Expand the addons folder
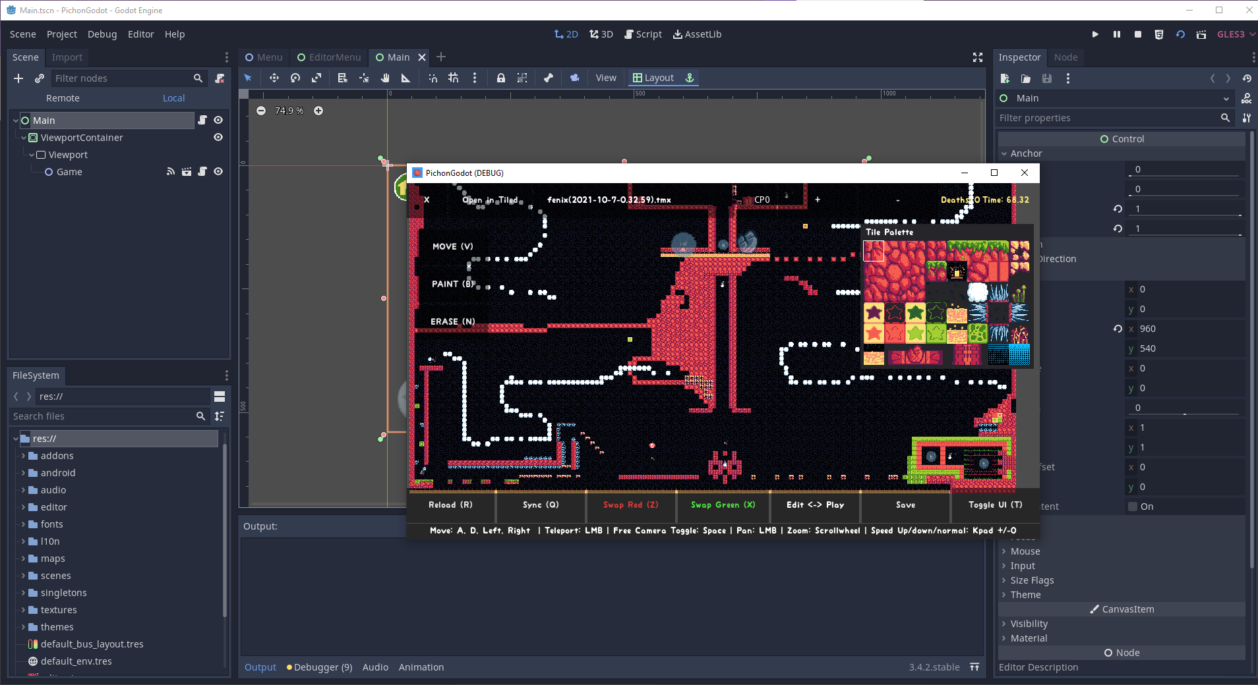1258x685 pixels. tap(24, 456)
